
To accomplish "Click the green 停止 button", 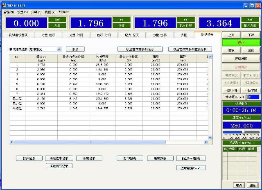I will [x=241, y=43].
